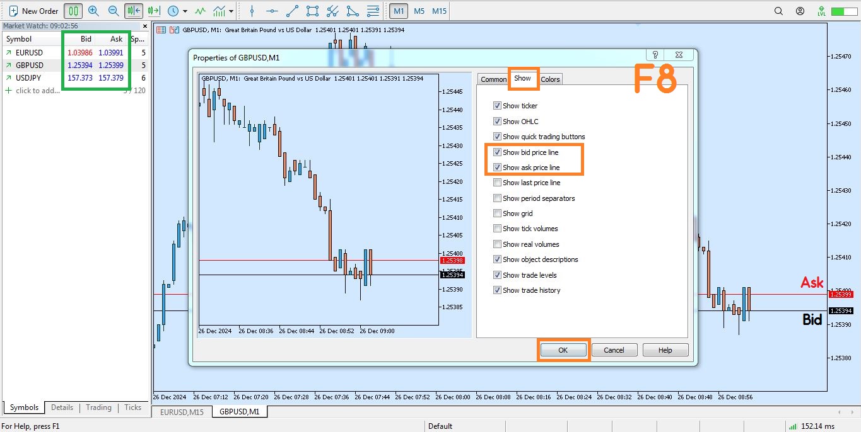The width and height of the screenshot is (861, 432).
Task: Open the indicators list dropdown arrow
Action: 231,11
